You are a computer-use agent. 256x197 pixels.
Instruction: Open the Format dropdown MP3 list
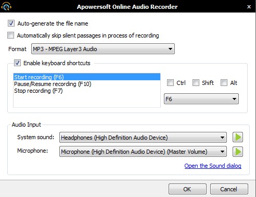103,49
